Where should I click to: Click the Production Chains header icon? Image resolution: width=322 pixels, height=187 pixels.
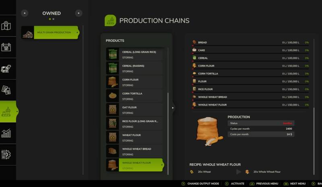tap(110, 20)
